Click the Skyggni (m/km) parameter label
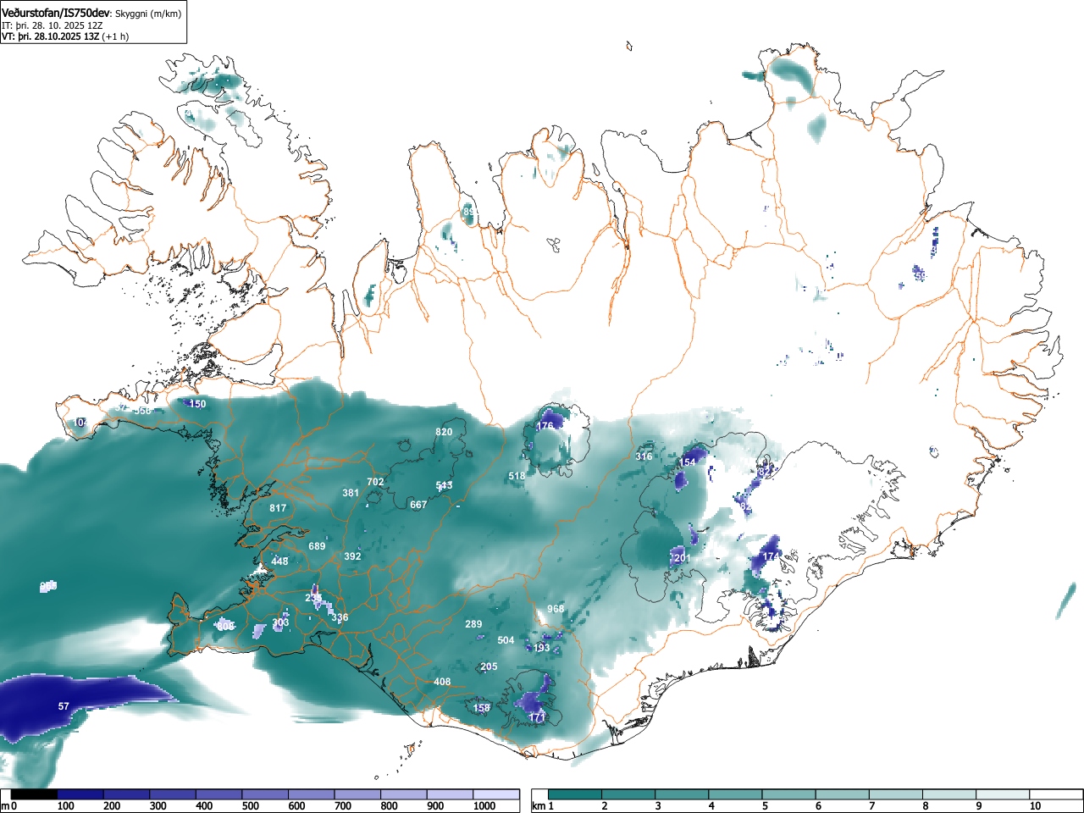The width and height of the screenshot is (1084, 813). coord(147,14)
